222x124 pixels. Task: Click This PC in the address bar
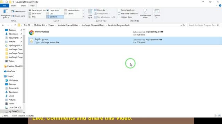[27, 25]
